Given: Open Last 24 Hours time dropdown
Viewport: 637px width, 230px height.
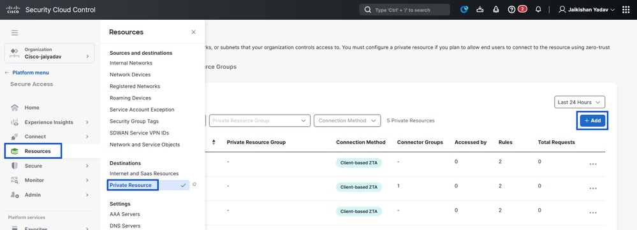Looking at the screenshot, I should 580,102.
